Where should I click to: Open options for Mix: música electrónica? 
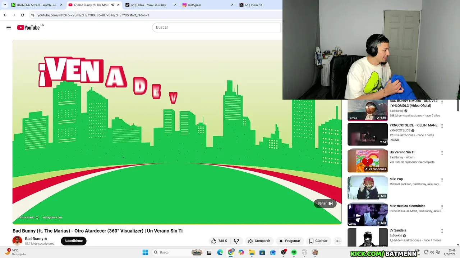(x=442, y=206)
